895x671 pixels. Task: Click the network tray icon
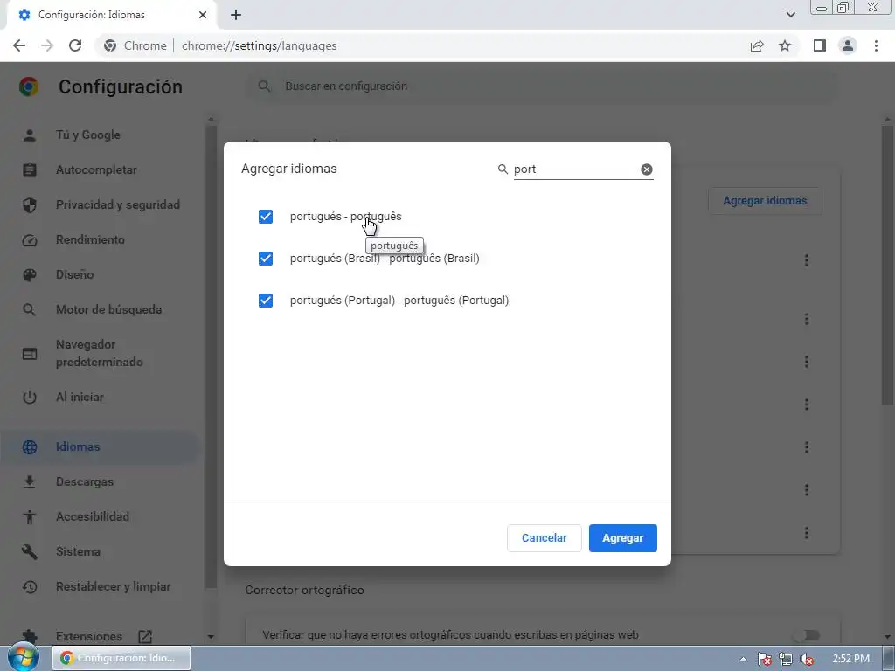click(786, 659)
